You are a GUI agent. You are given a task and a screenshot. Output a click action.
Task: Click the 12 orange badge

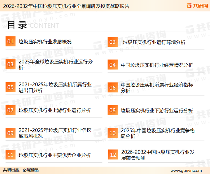[113, 155]
